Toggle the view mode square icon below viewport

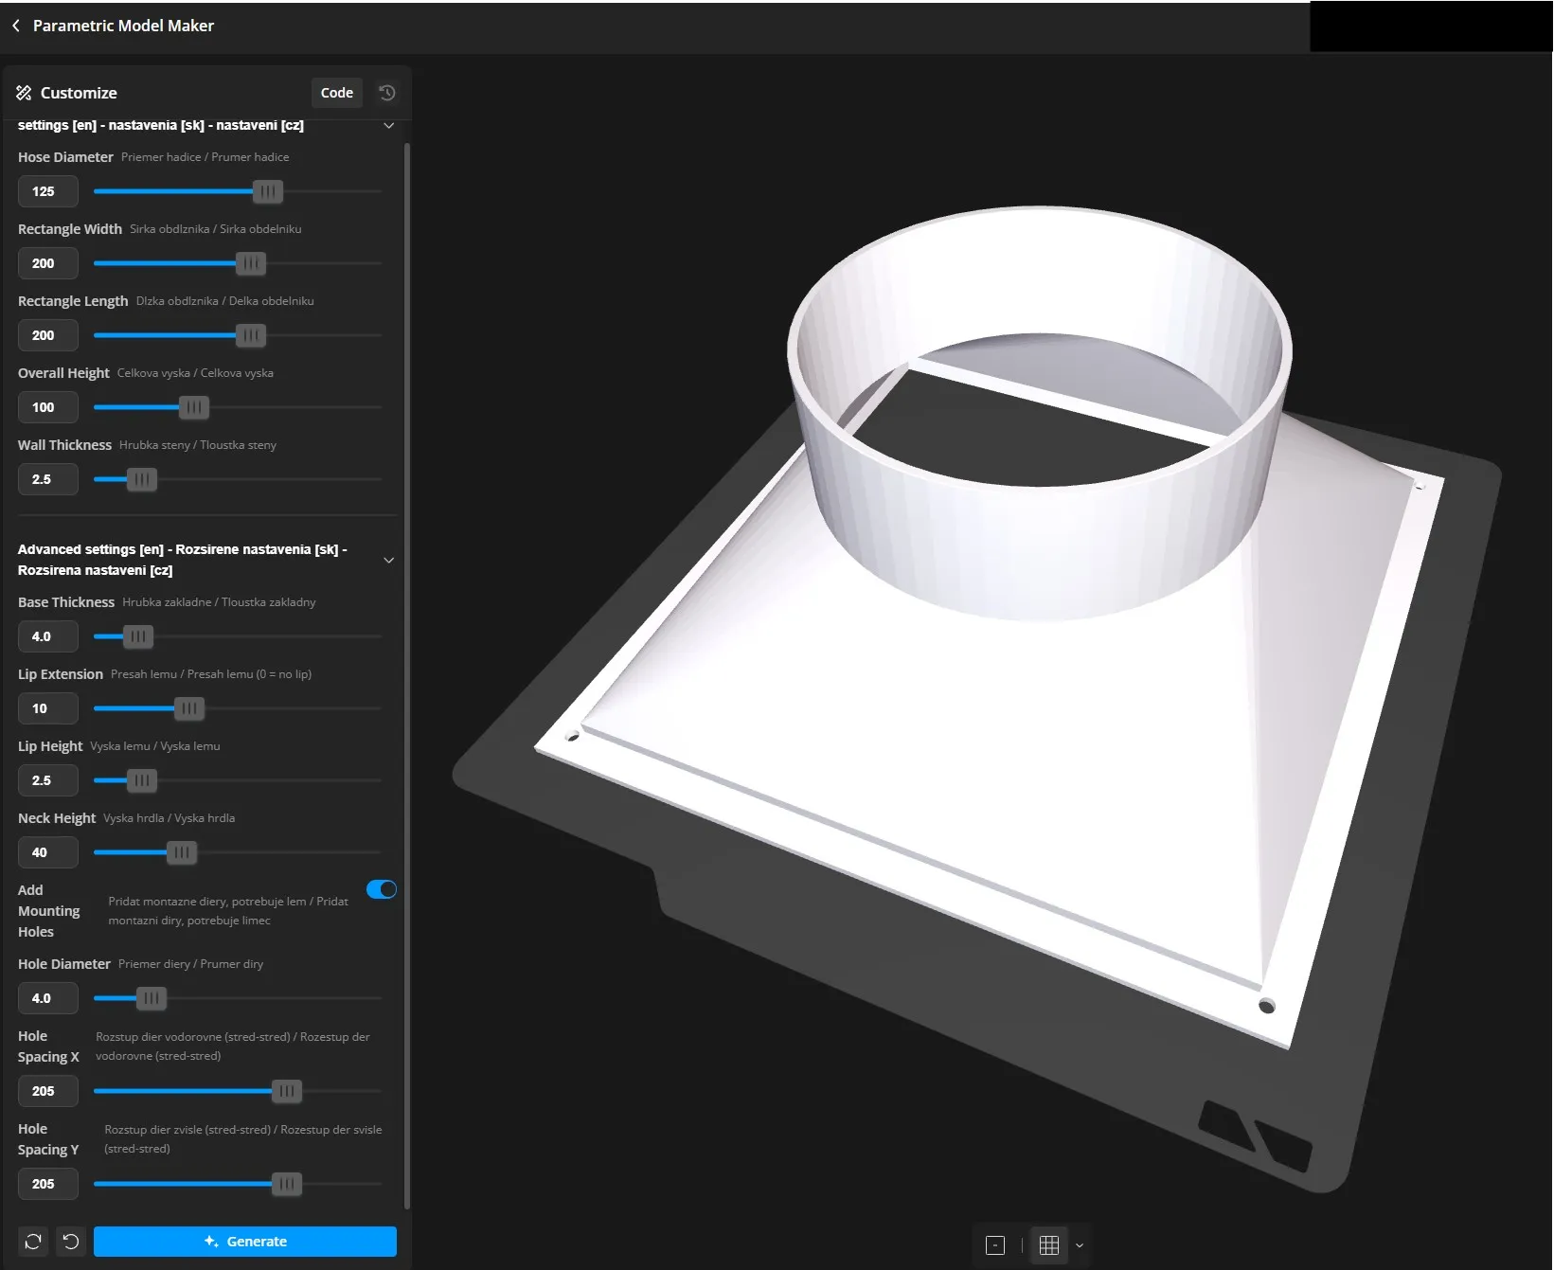point(995,1245)
